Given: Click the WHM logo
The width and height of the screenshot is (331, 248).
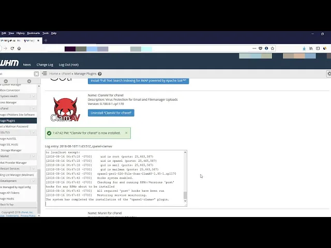Looking at the screenshot, I should [9, 63].
